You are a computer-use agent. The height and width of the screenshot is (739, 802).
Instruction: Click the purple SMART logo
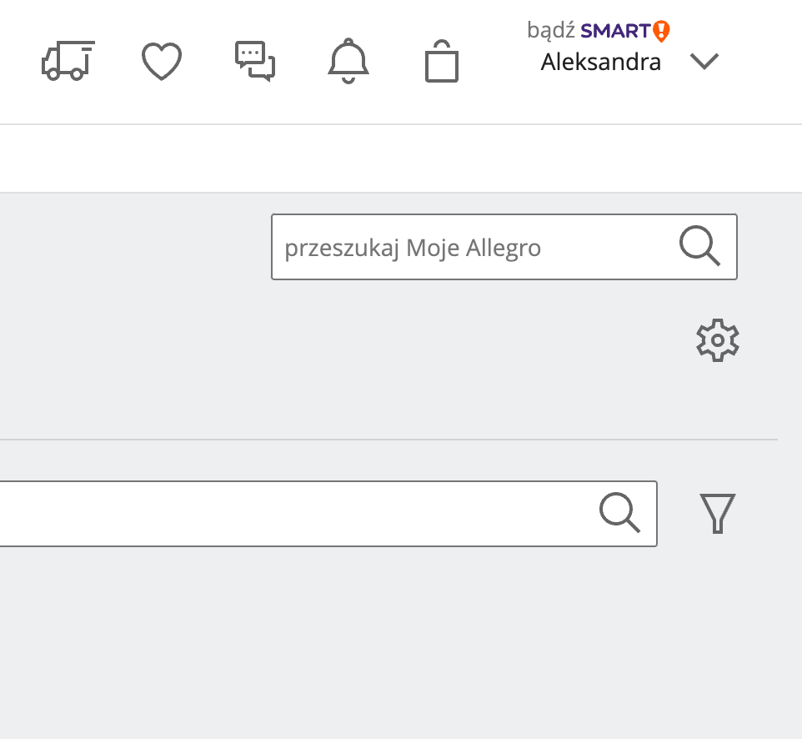(x=615, y=32)
